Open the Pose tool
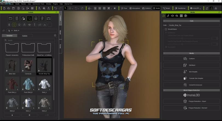Screen dimensions: 222x121 [x=124, y=8]
